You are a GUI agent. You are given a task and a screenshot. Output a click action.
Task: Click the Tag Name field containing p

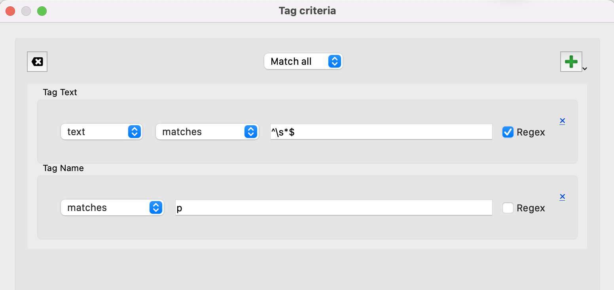pyautogui.click(x=334, y=207)
